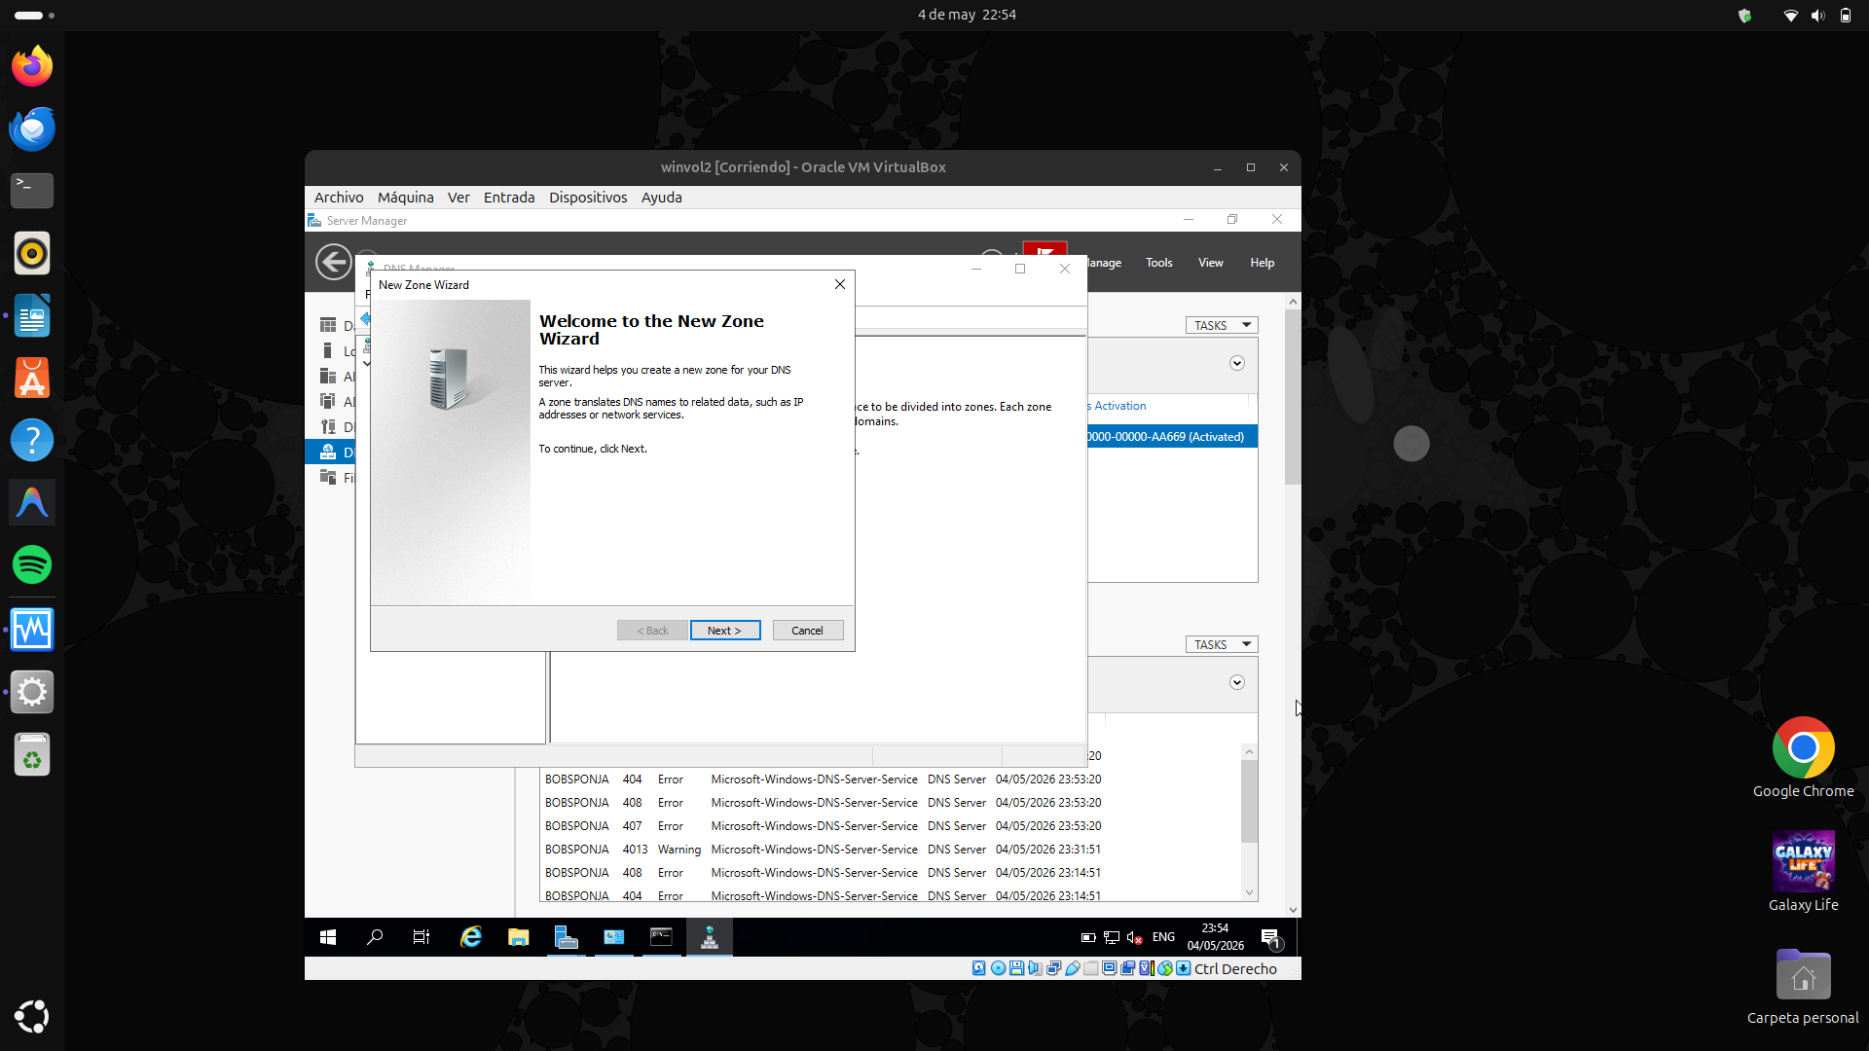1869x1051 pixels.
Task: Open Server Manager Help menu
Action: click(x=1262, y=263)
